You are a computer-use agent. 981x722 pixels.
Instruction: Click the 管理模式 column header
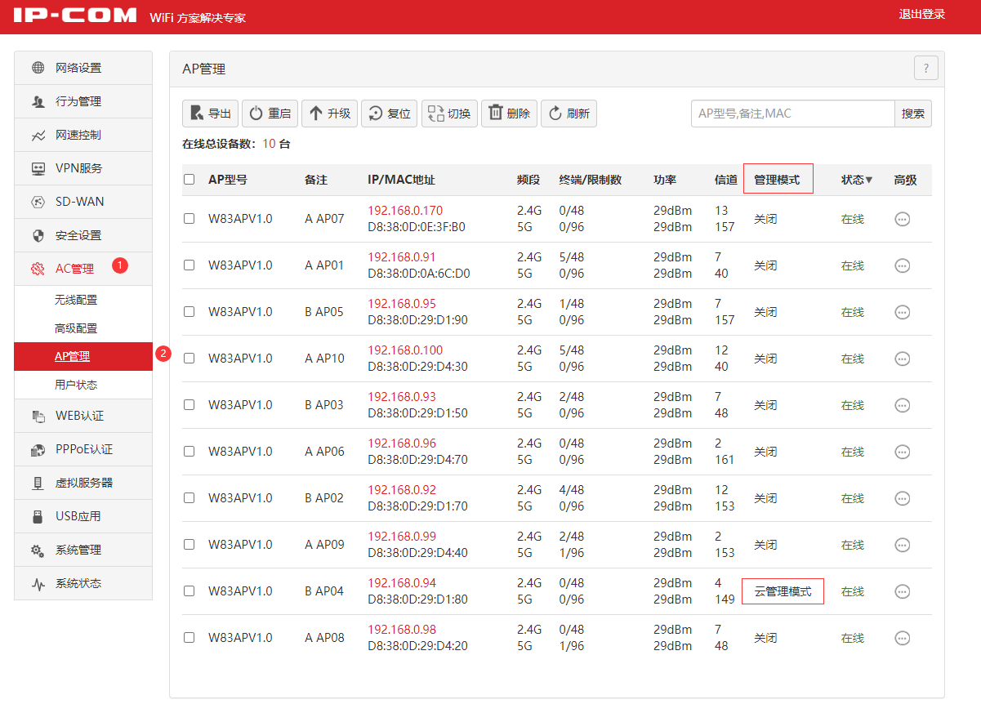tap(777, 180)
